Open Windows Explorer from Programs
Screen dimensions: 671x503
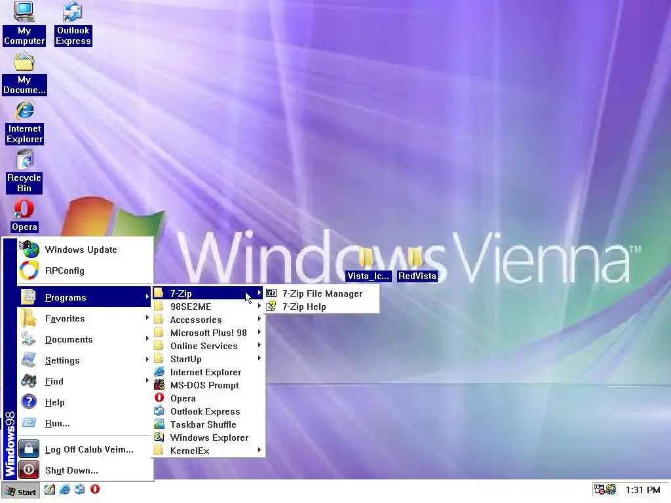pyautogui.click(x=208, y=438)
